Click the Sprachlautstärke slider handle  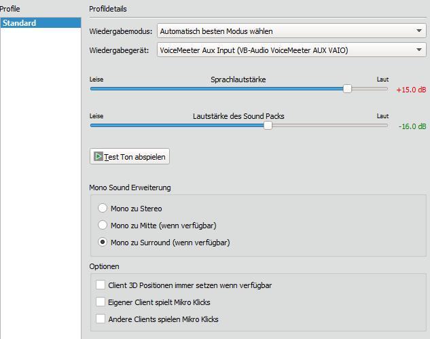[347, 88]
